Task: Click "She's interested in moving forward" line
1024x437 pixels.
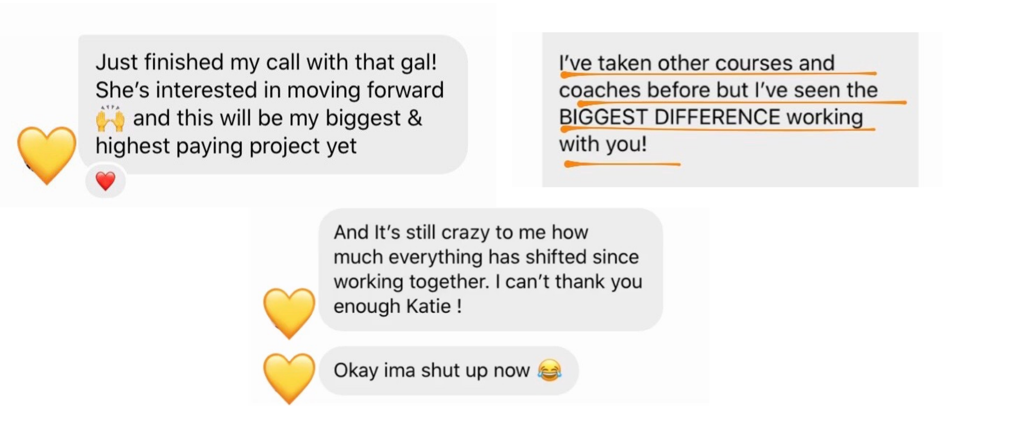Action: click(x=270, y=90)
